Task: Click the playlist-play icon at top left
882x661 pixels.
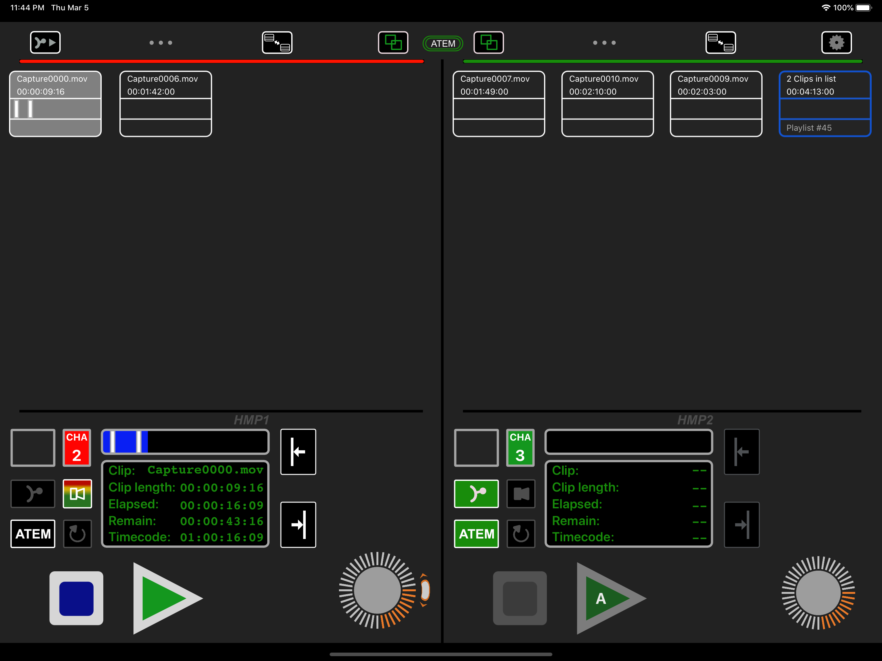Action: pos(45,42)
